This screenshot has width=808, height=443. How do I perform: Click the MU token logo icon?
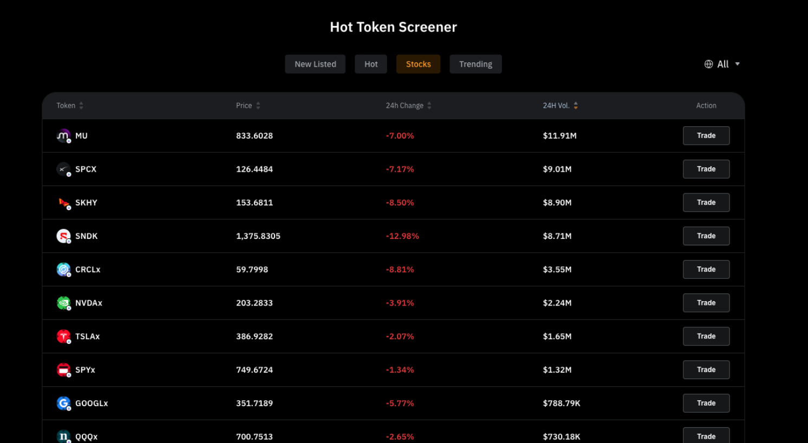pyautogui.click(x=63, y=136)
